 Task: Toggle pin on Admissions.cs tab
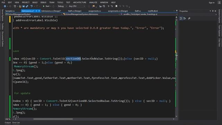coord(36,11)
